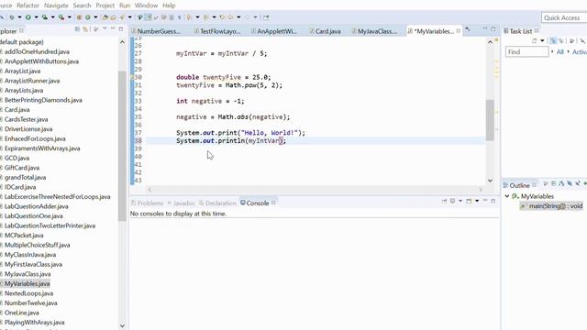Switch to the AnAppletWi... editor tab

coord(277,31)
